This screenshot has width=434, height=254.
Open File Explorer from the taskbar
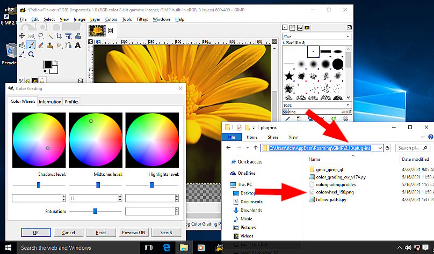pos(184,248)
